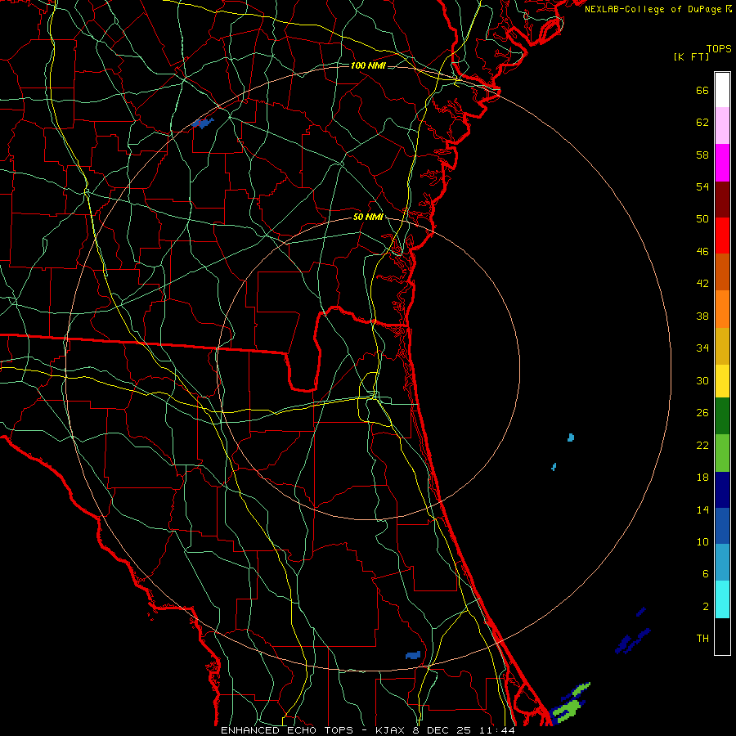736x736 pixels.
Task: Click the "6" scale value
Action: (705, 573)
